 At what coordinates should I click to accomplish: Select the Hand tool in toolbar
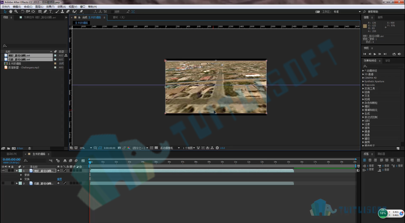click(x=10, y=12)
